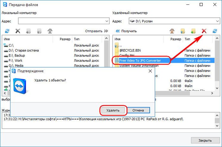
Task: Click the remote panel home icon
Action: click(172, 31)
